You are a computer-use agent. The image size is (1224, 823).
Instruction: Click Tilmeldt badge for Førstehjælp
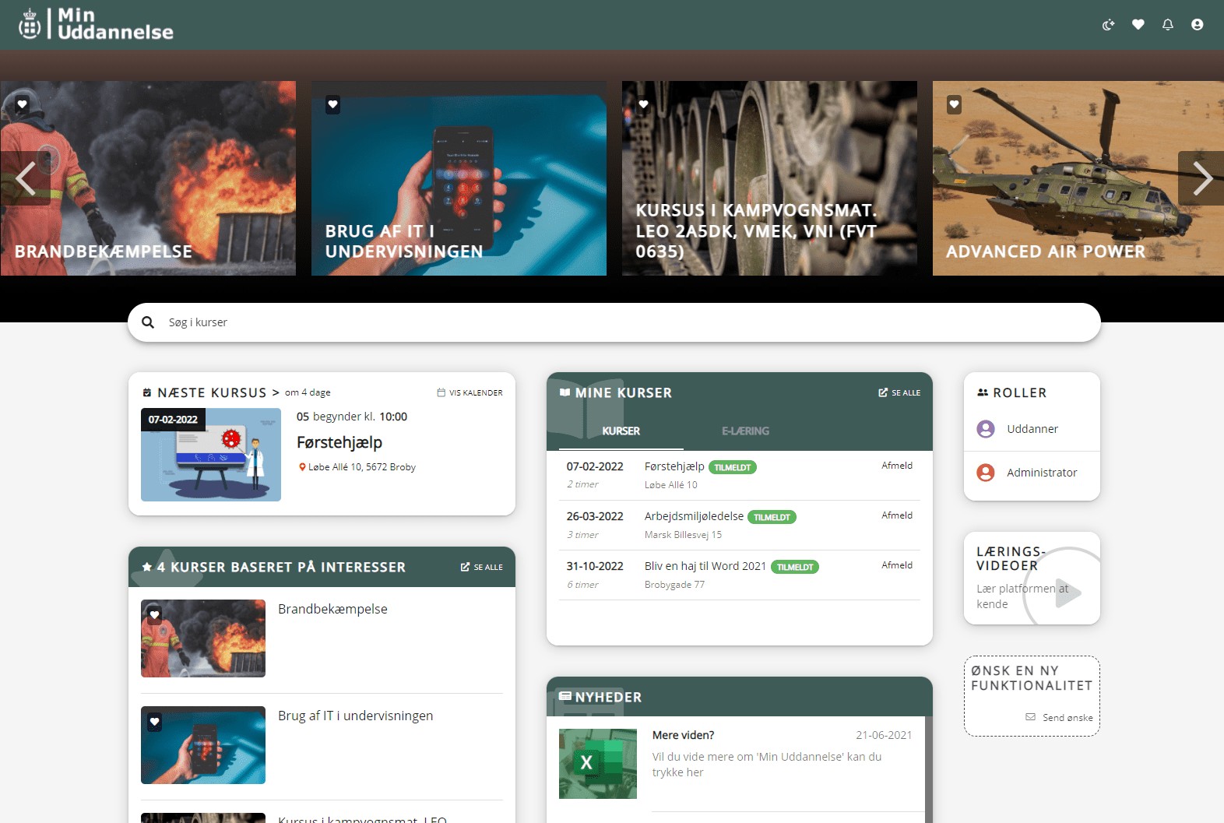pos(733,467)
